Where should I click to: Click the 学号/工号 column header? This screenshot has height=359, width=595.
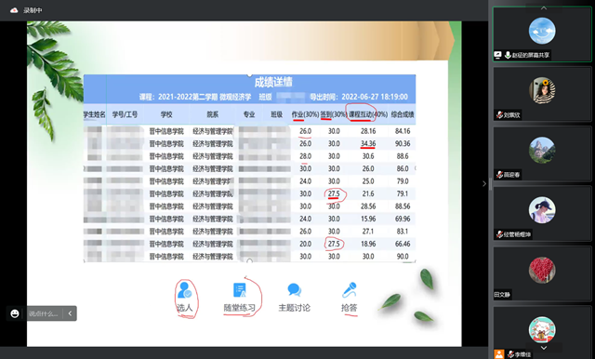coord(125,114)
